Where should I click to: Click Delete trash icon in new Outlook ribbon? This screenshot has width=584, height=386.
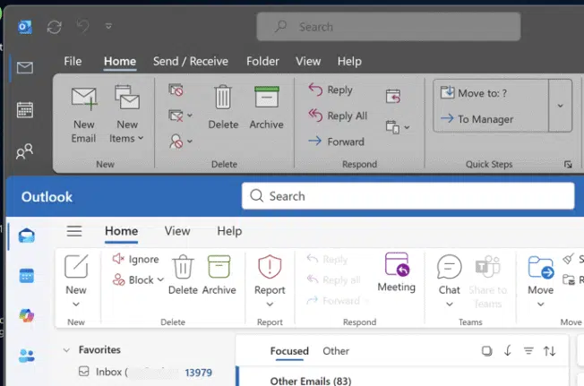click(x=183, y=267)
